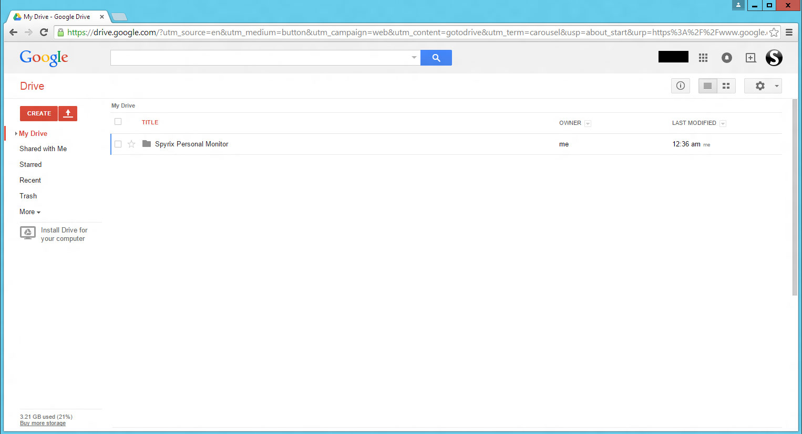This screenshot has height=434, width=802.
Task: Bookmark this page with the star
Action: coord(774,33)
